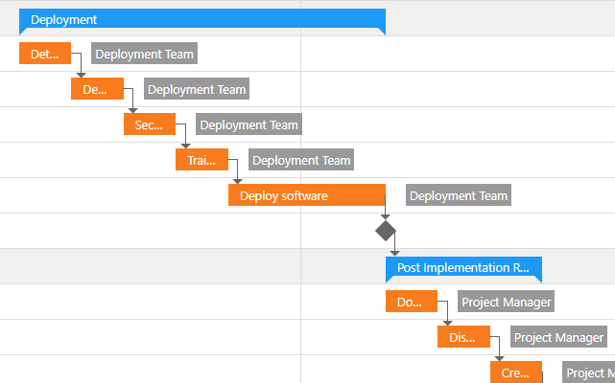Viewport: 615px width, 383px height.
Task: Select Deployment Team label next to "De..." task
Action: 197,89
